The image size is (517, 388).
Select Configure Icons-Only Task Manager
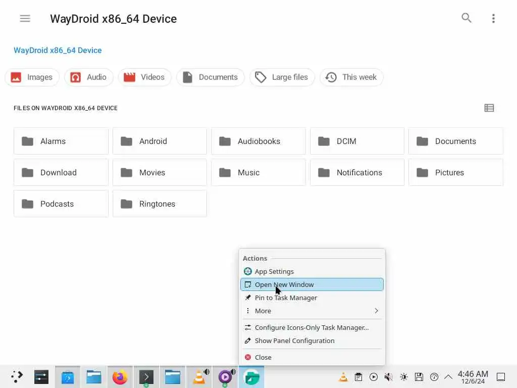pos(312,327)
